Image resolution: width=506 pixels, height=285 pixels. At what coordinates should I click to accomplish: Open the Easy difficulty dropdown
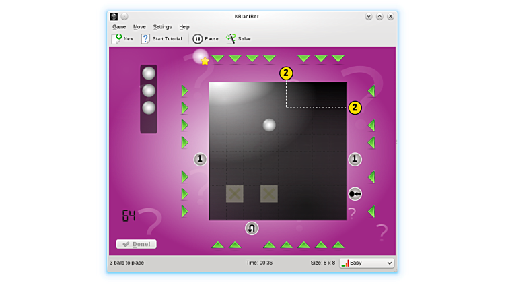(x=367, y=263)
